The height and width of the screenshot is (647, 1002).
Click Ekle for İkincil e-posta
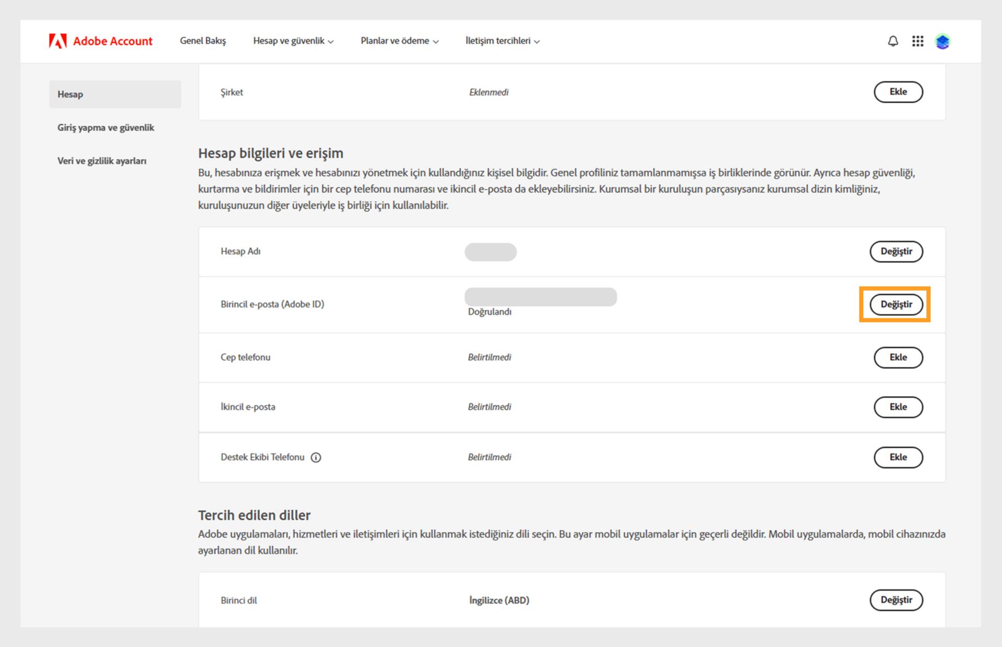(898, 407)
